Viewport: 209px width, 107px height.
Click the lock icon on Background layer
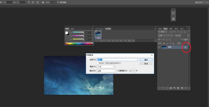(x=185, y=47)
